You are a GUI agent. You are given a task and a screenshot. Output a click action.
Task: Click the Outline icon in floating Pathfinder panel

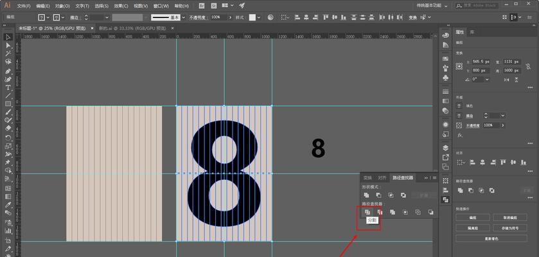tap(418, 212)
